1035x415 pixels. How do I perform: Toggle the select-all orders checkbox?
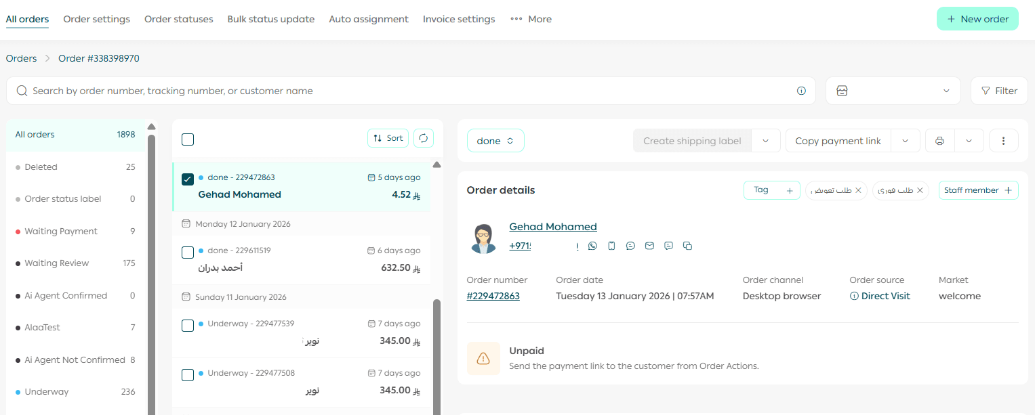pyautogui.click(x=188, y=139)
